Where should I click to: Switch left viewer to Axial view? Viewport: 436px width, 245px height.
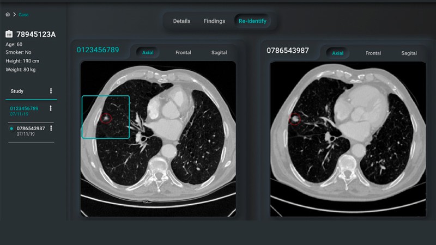pyautogui.click(x=148, y=53)
